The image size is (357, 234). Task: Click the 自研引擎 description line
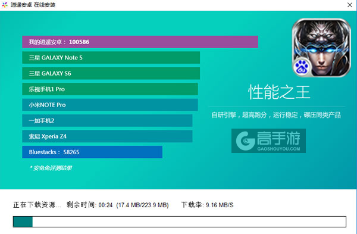click(276, 115)
